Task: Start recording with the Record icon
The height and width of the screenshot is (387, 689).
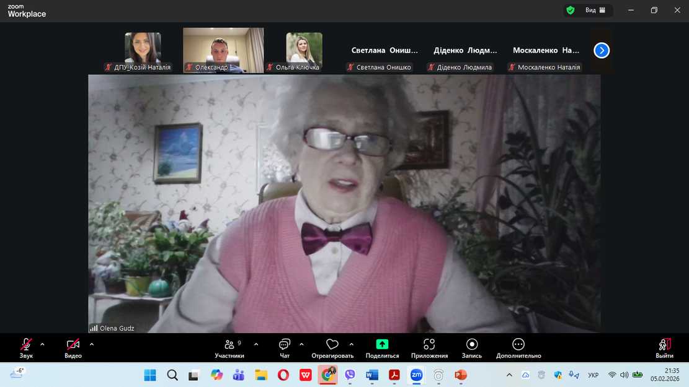Action: (x=472, y=345)
